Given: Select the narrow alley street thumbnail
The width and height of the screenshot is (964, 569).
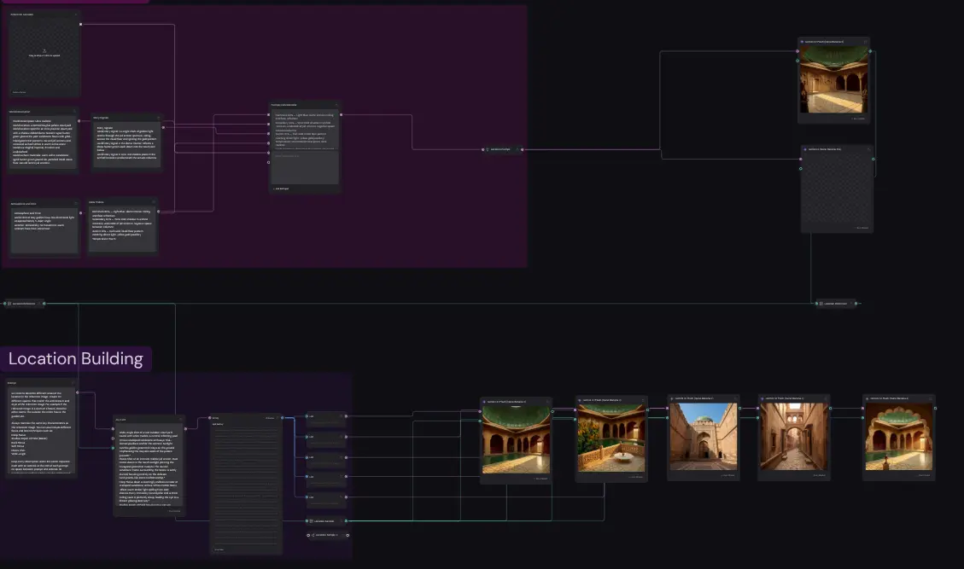Looking at the screenshot, I should pyautogui.click(x=794, y=437).
